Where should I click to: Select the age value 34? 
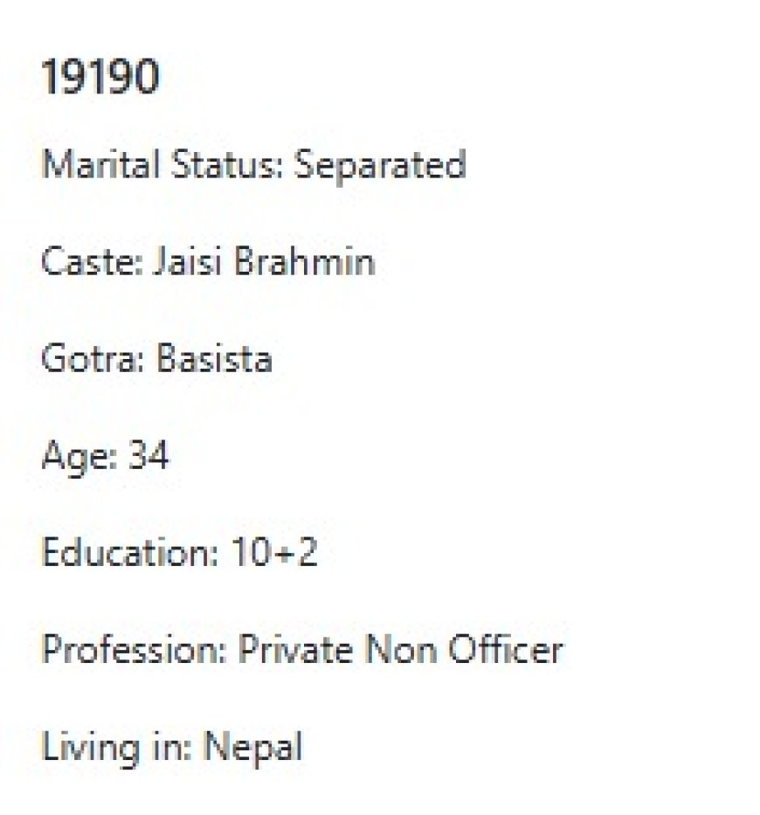click(149, 456)
